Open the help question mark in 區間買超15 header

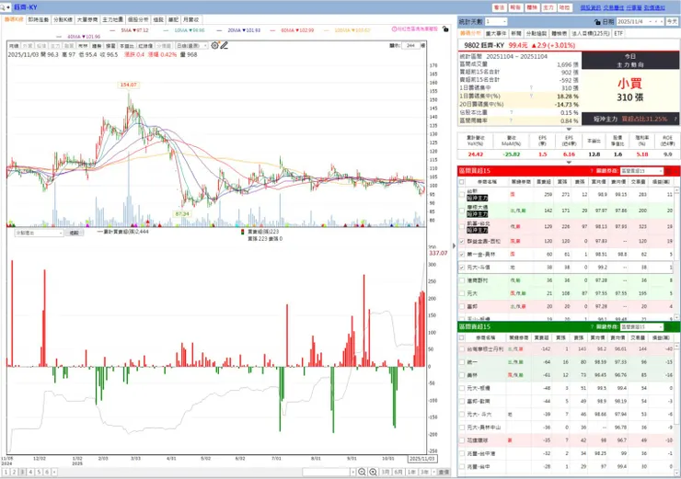(x=592, y=171)
